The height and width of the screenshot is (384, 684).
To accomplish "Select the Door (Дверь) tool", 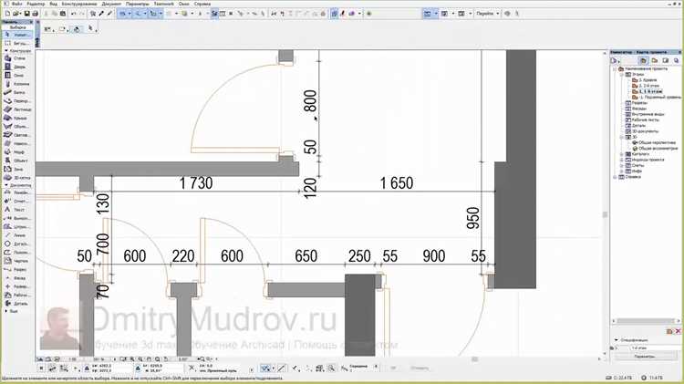I will point(16,67).
